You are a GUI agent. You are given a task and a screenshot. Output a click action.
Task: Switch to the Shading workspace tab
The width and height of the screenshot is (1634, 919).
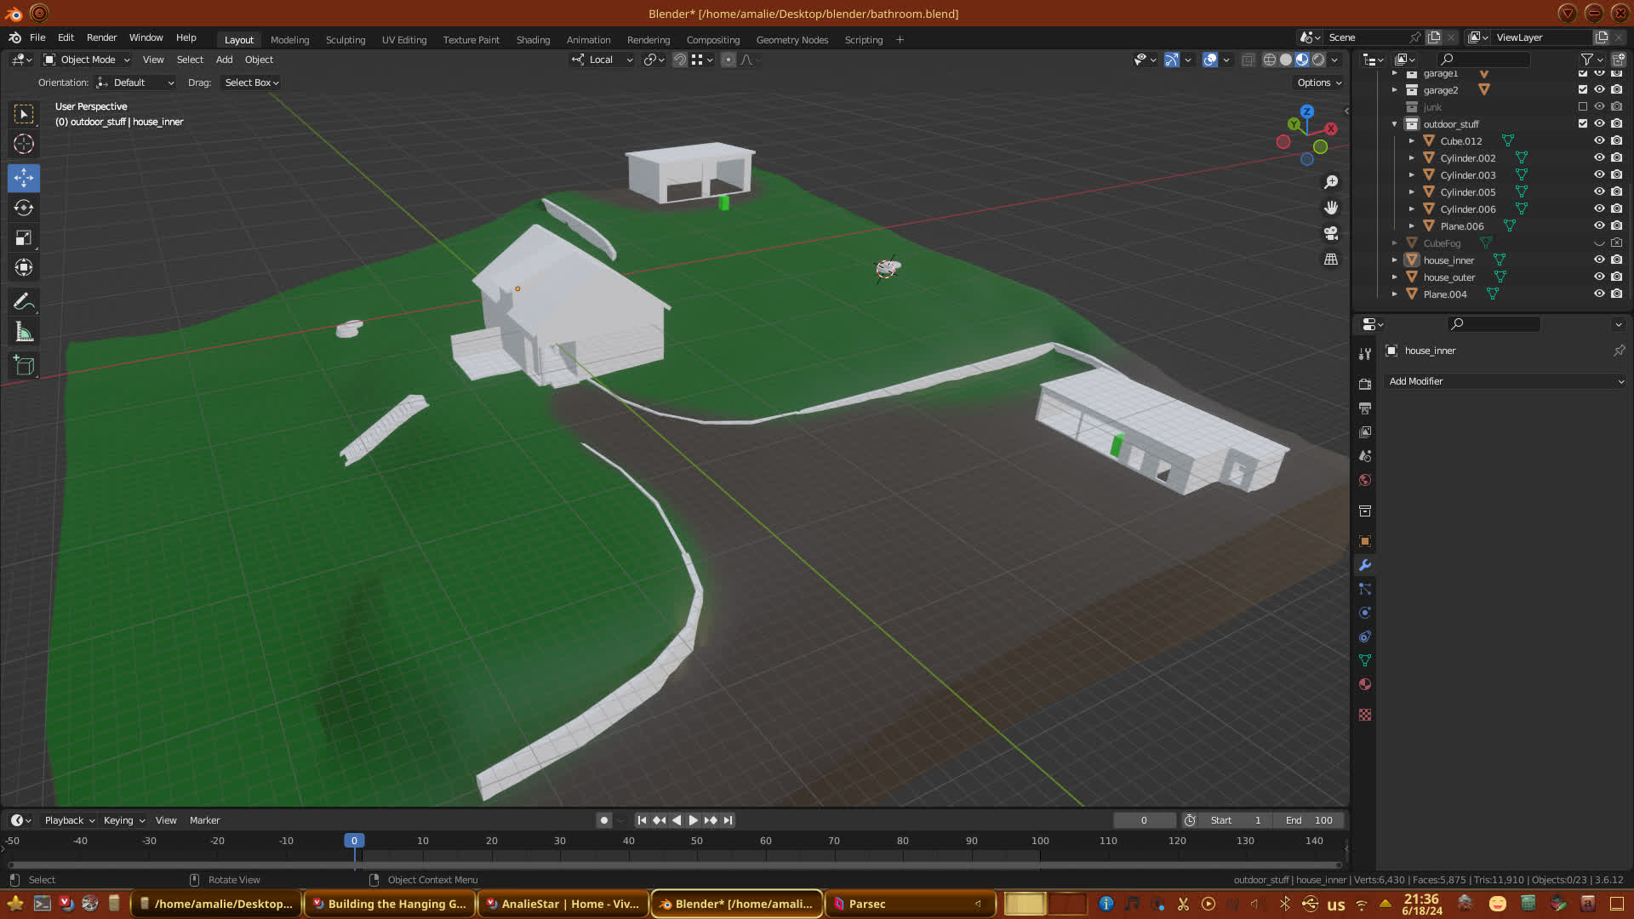click(533, 40)
